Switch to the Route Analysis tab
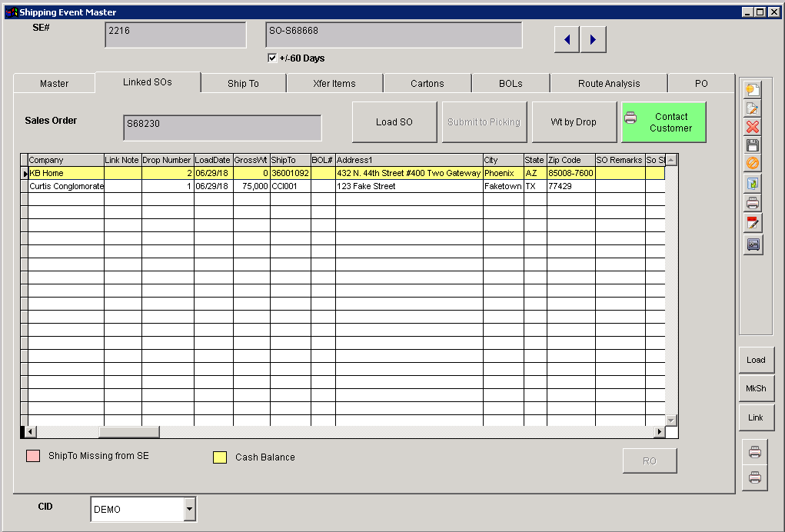This screenshot has width=785, height=532. click(608, 83)
